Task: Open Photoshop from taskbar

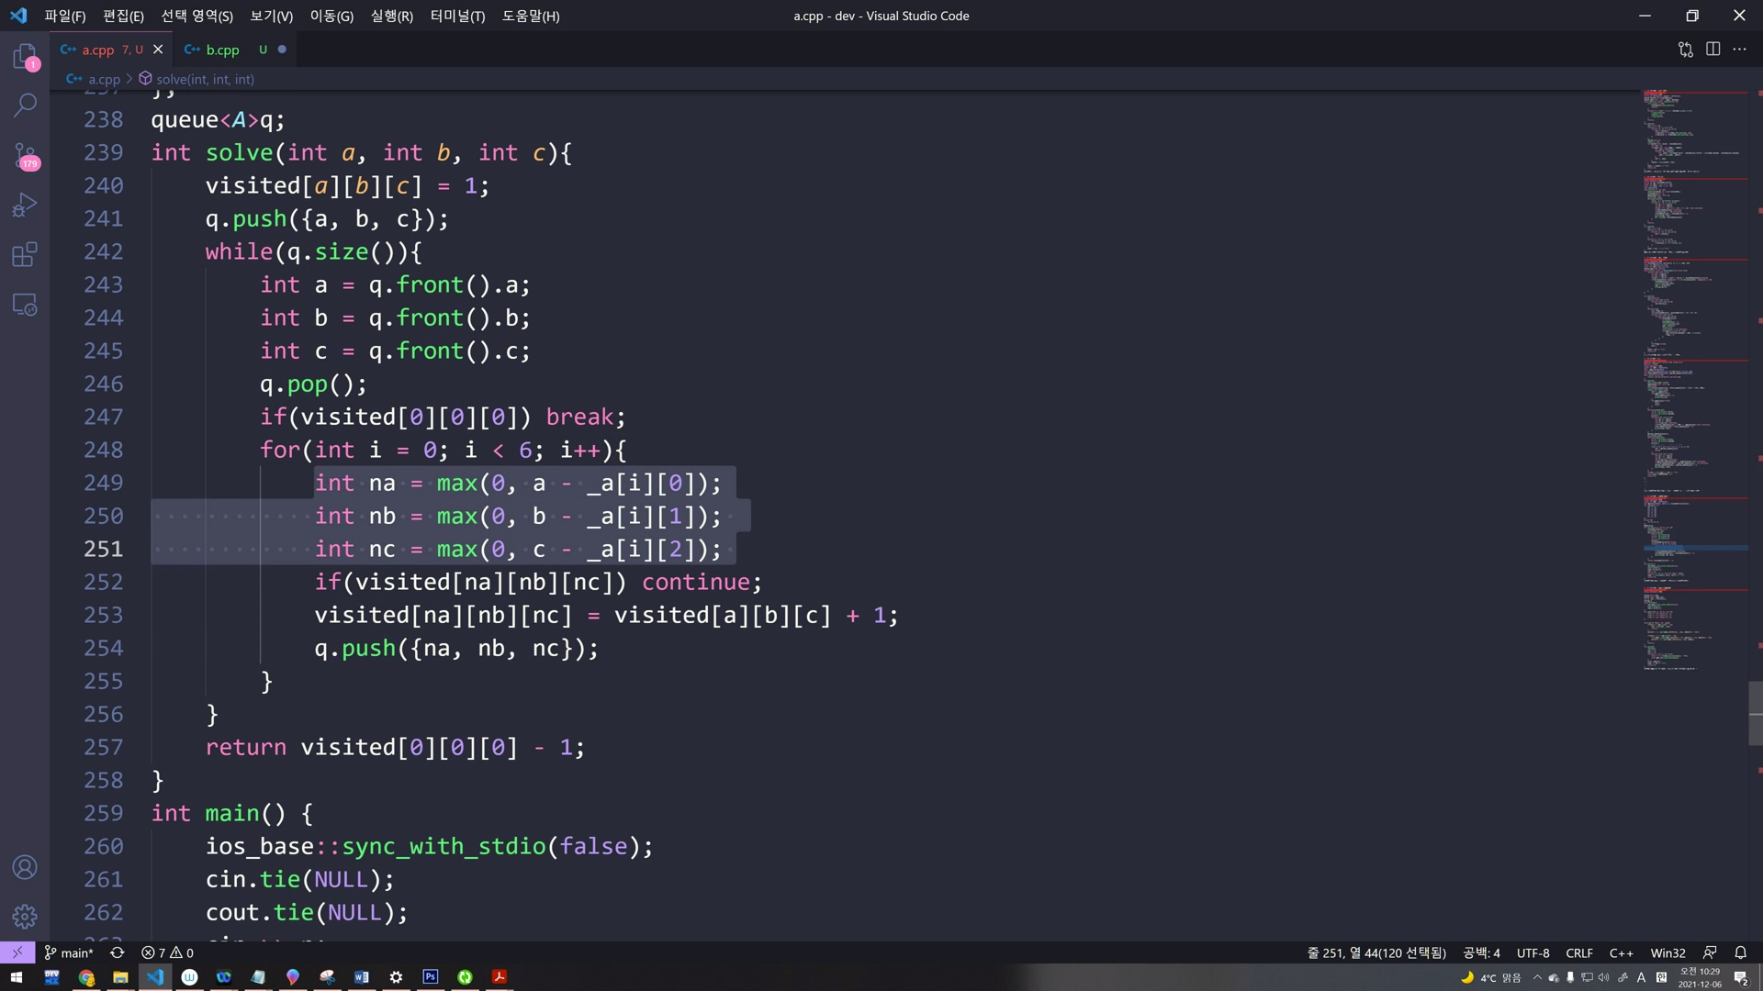Action: coord(431,977)
